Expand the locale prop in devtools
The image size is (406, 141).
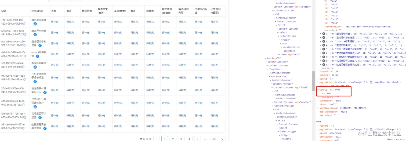[x=318, y=79]
